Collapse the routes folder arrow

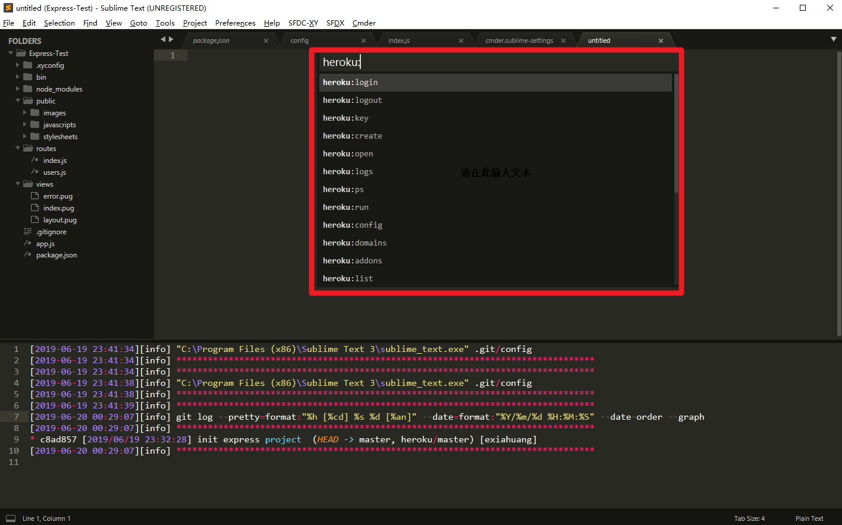[18, 149]
